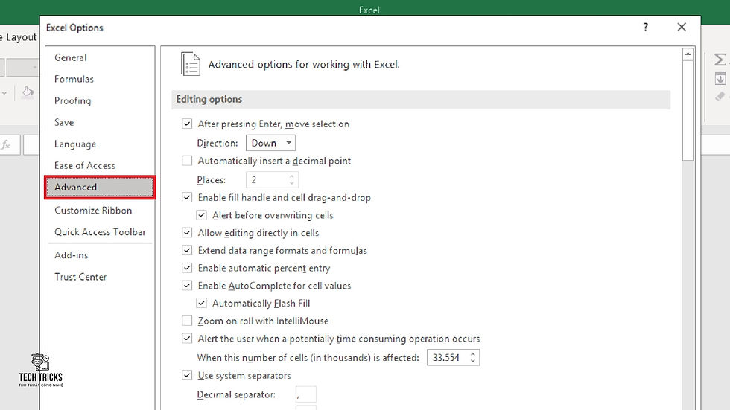Toggle Enable fill handle and cell drag-and-drop
730x410 pixels.
[x=187, y=198]
